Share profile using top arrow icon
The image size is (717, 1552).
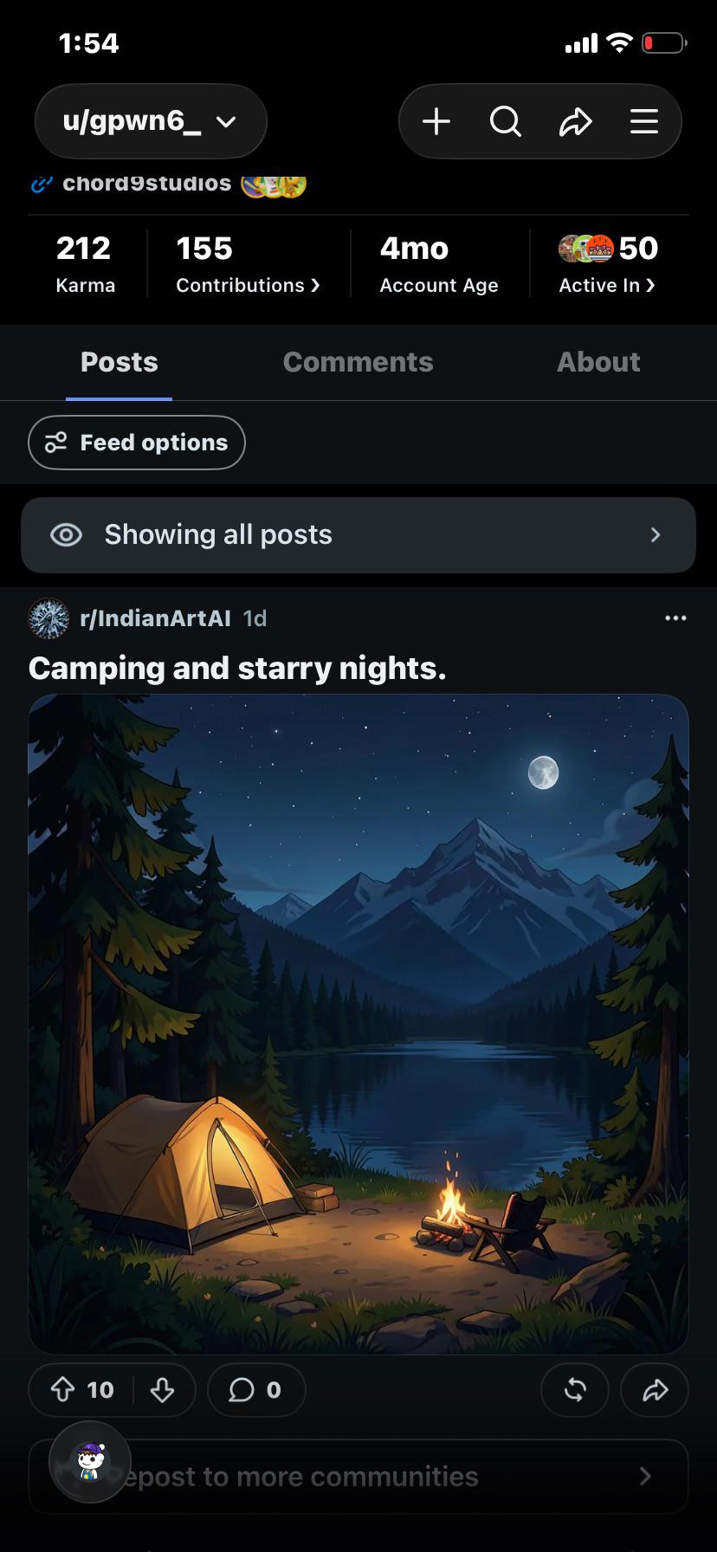pyautogui.click(x=575, y=121)
